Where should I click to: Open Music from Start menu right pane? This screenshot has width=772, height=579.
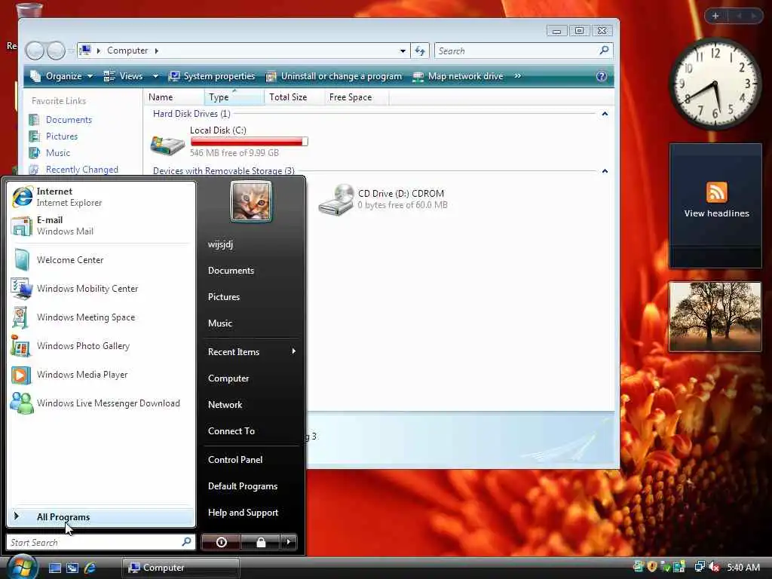[x=219, y=323]
